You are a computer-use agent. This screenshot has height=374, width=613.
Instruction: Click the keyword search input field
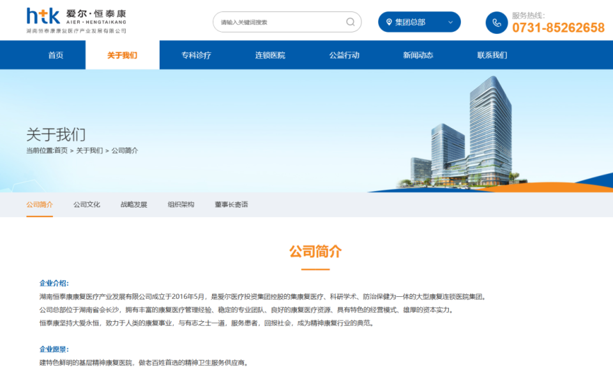(275, 22)
